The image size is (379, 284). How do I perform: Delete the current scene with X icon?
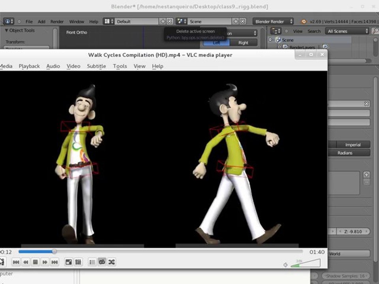tap(243, 21)
